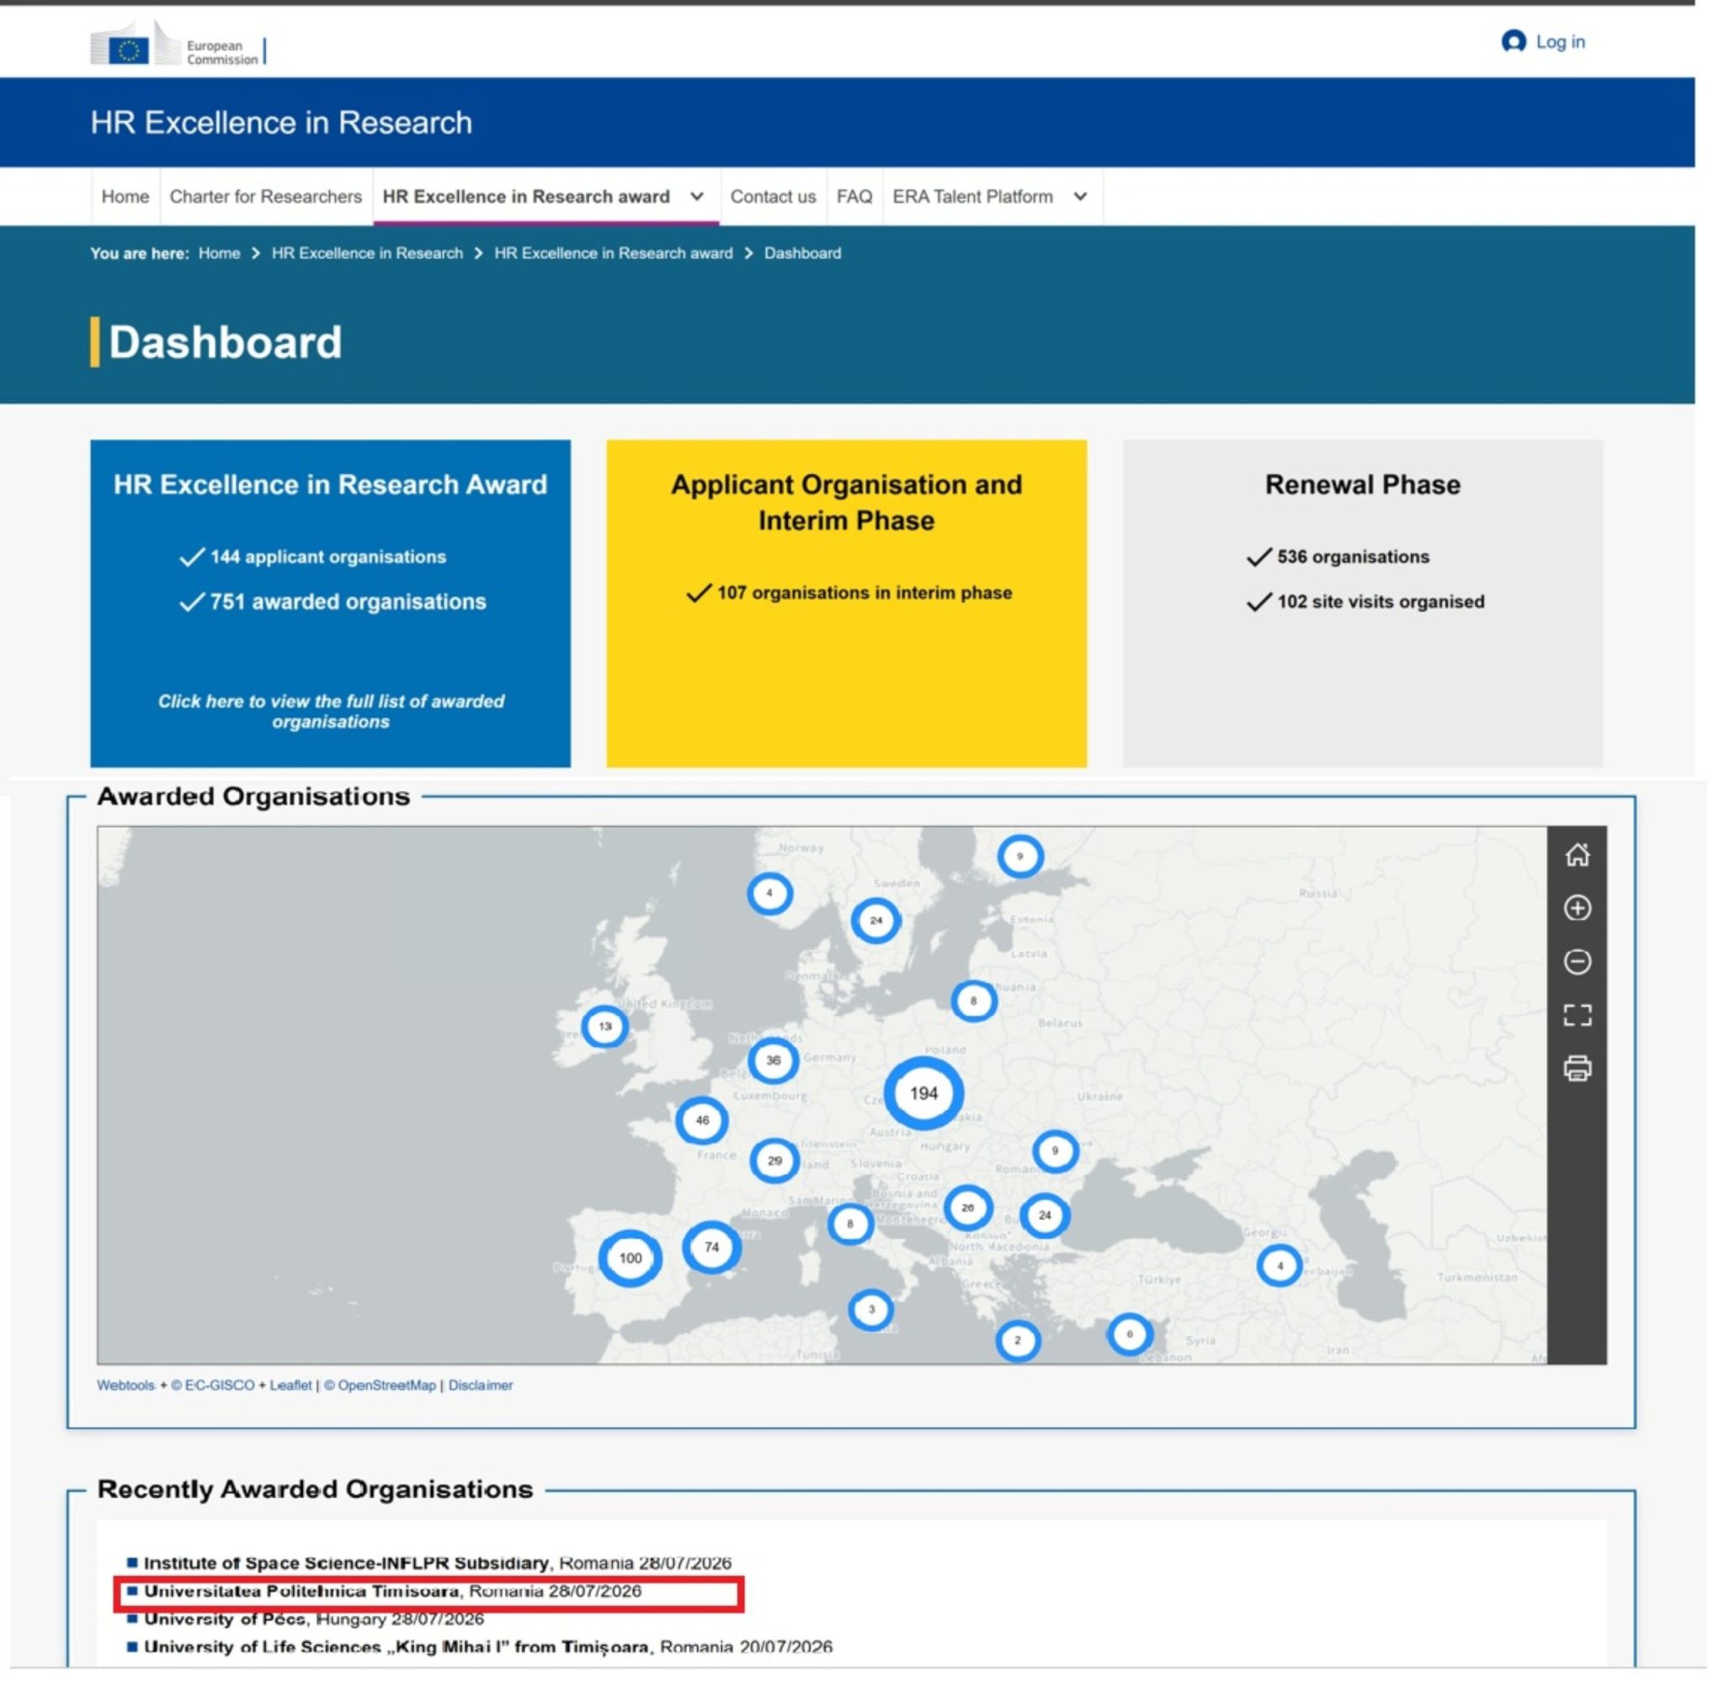Screen dimensions: 1724x1690
Task: Go to the Contact us page
Action: (773, 196)
